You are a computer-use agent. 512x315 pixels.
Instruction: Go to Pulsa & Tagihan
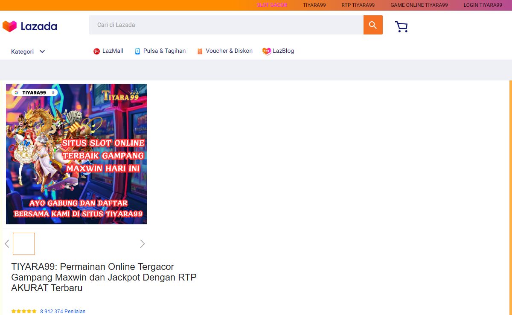164,51
